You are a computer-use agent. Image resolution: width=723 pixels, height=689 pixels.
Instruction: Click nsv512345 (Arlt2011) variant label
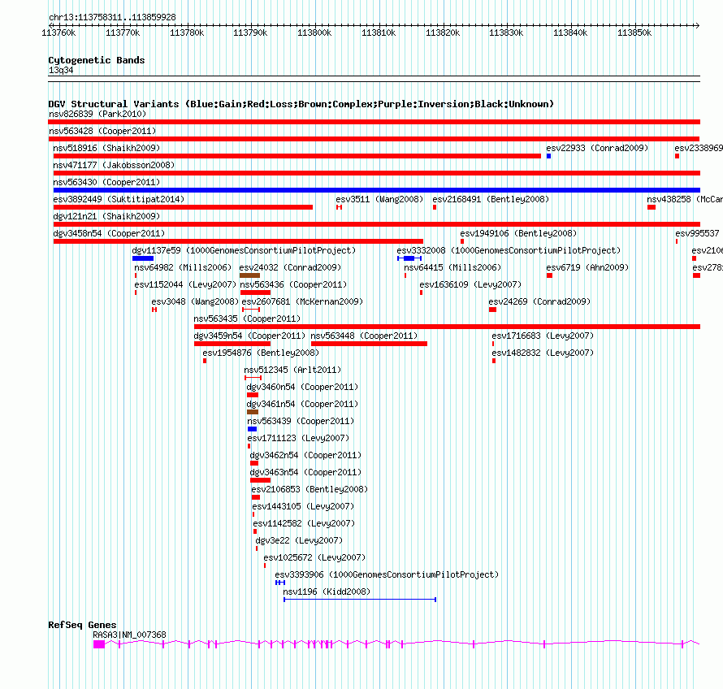click(292, 370)
